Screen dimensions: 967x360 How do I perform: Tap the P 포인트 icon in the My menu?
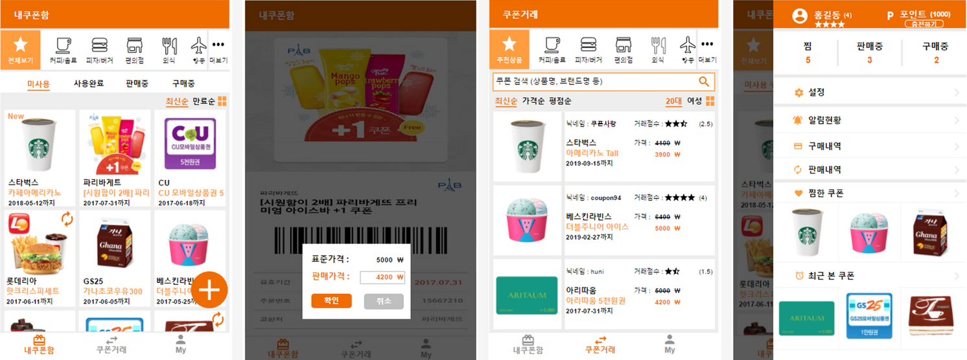tap(891, 15)
